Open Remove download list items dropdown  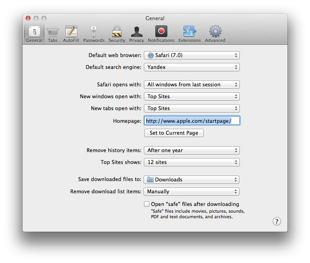pyautogui.click(x=191, y=191)
